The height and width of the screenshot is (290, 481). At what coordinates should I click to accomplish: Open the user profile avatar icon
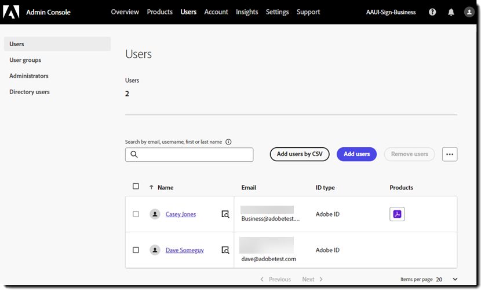(469, 12)
